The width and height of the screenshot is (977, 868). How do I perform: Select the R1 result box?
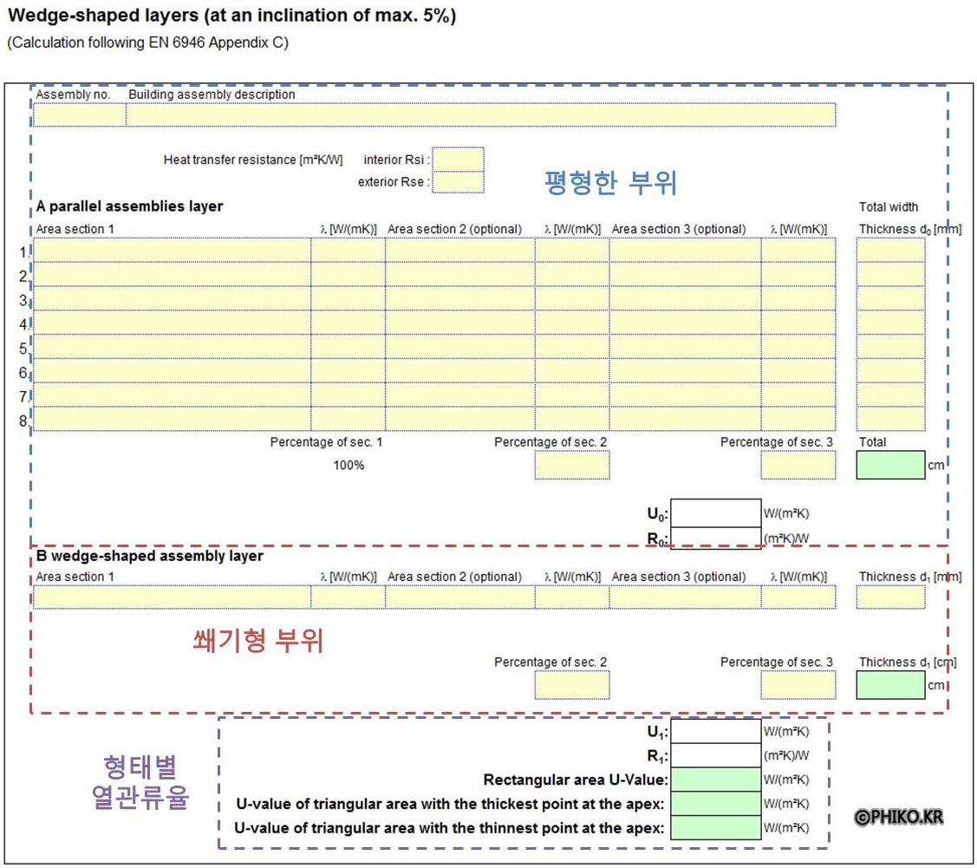click(x=715, y=755)
